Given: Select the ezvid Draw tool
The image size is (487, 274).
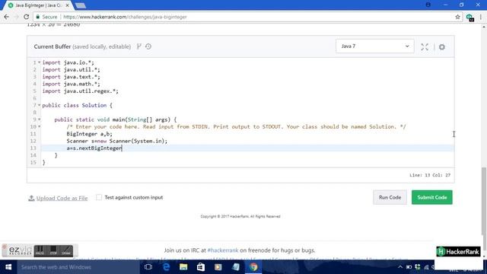Looking at the screenshot, I should 66,250.
